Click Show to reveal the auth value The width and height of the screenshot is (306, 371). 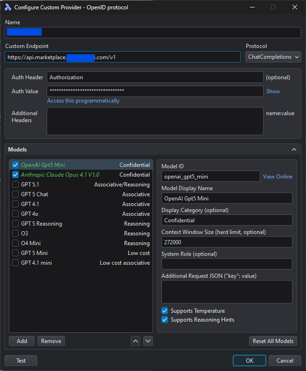click(x=273, y=91)
